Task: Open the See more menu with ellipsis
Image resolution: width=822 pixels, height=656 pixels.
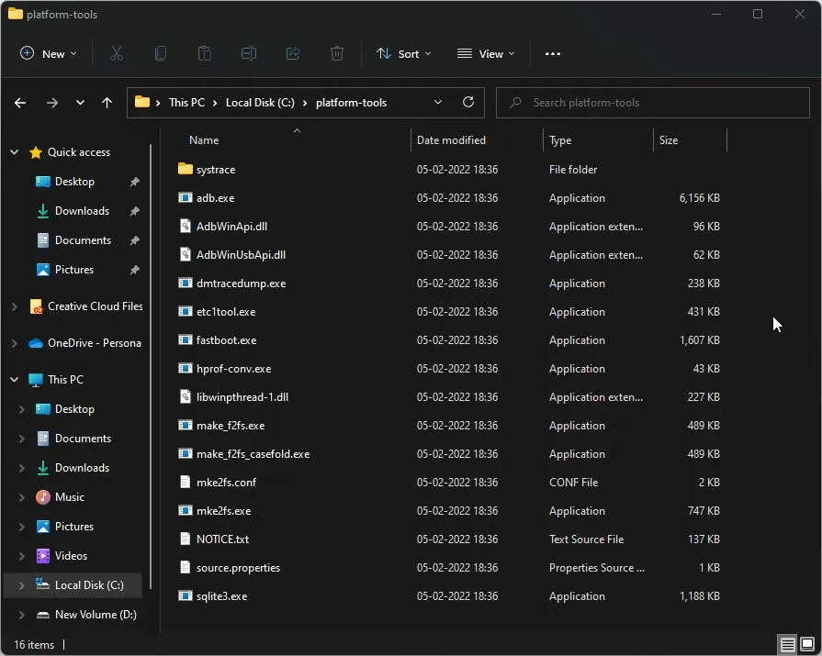Action: pos(552,53)
